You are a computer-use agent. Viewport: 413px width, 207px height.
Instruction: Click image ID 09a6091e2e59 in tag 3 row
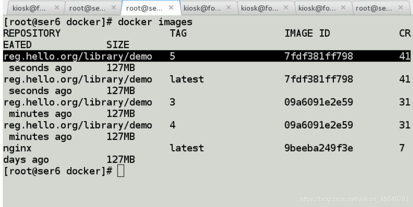click(x=319, y=102)
